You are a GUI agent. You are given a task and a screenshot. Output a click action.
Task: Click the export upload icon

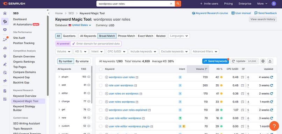point(270,61)
